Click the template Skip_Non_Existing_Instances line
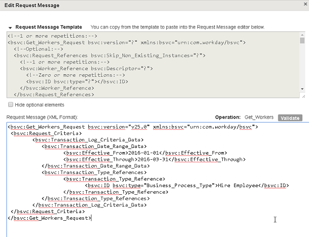The image size is (309, 237). [110, 55]
